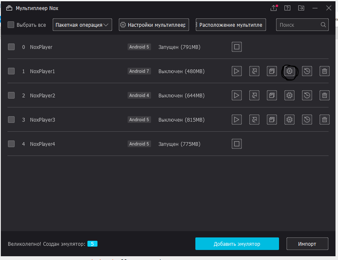338x260 pixels.
Task: Click status Запущен (775MB)
Action: pos(179,144)
